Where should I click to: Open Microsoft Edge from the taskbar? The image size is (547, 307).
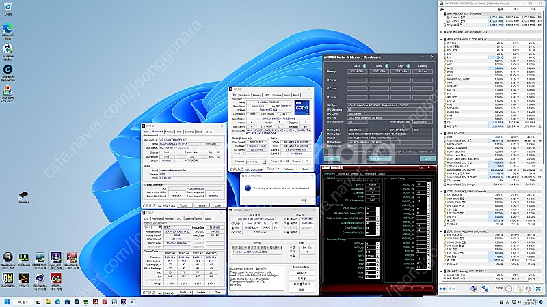click(x=58, y=302)
